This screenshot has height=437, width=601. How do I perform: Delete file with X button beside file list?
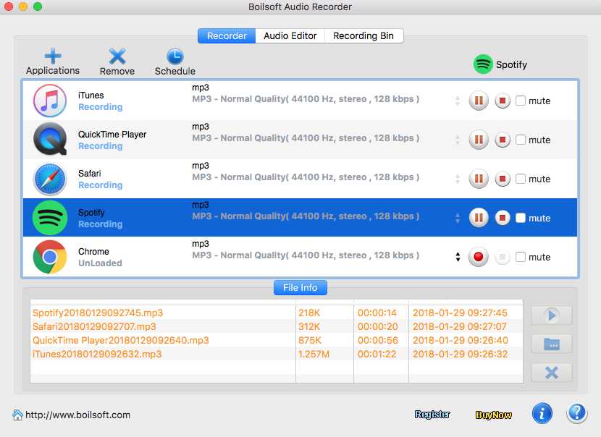point(552,373)
